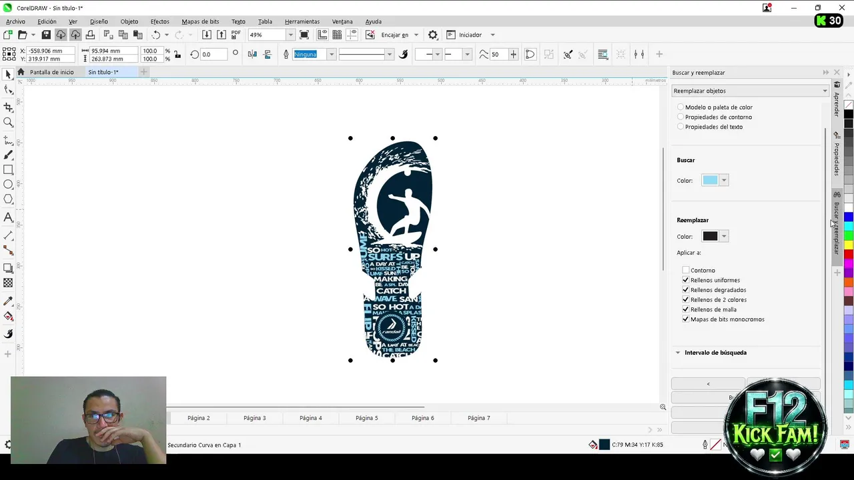Click the Close curve icon
The image size is (854, 480).
click(530, 54)
